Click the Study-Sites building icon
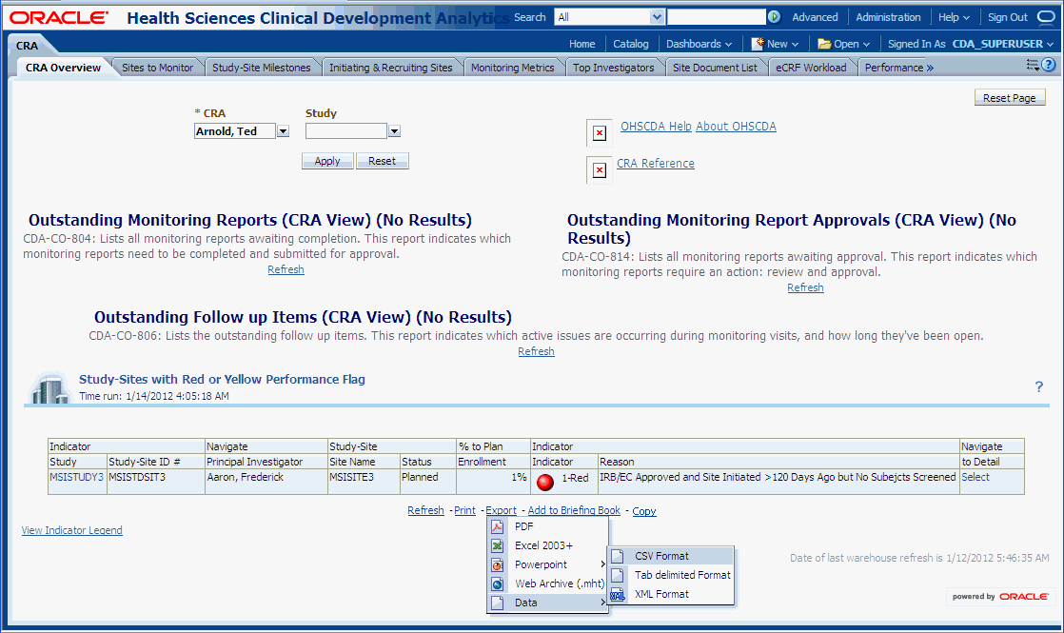Viewport: 1064px width, 633px height. pyautogui.click(x=49, y=388)
